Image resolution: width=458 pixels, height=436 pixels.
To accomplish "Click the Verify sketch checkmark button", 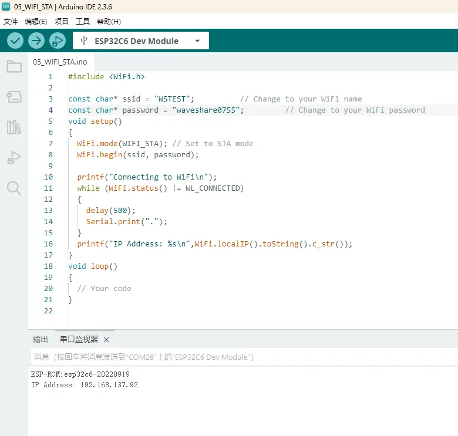I will point(15,40).
